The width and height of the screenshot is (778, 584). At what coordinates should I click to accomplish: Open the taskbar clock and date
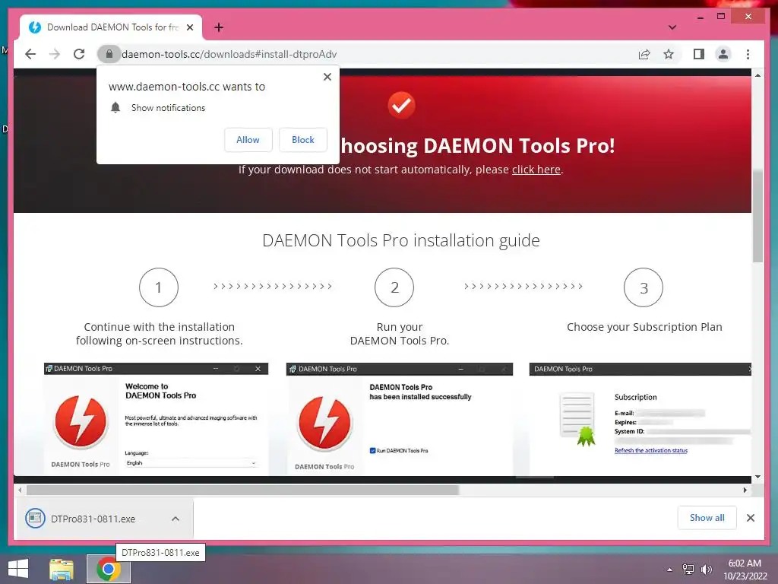(745, 570)
